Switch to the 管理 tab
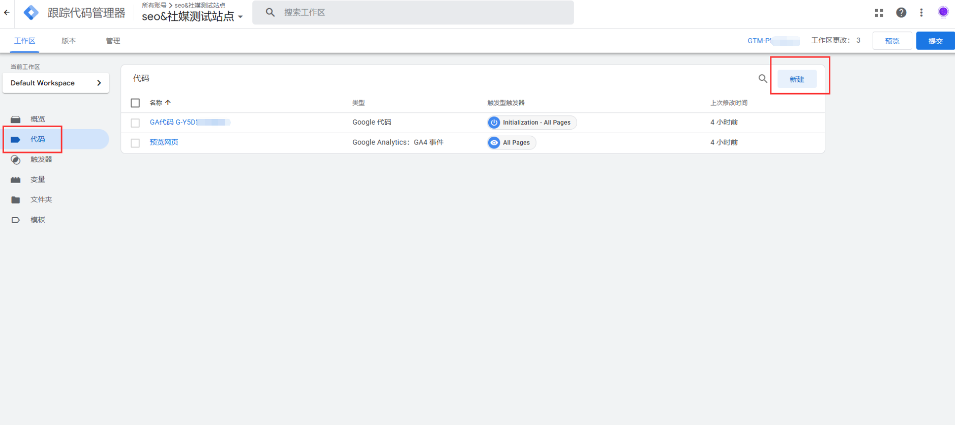The height and width of the screenshot is (425, 955). 113,41
